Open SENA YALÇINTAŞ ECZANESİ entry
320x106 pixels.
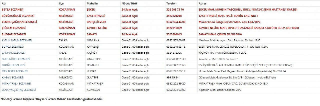pos(19,90)
